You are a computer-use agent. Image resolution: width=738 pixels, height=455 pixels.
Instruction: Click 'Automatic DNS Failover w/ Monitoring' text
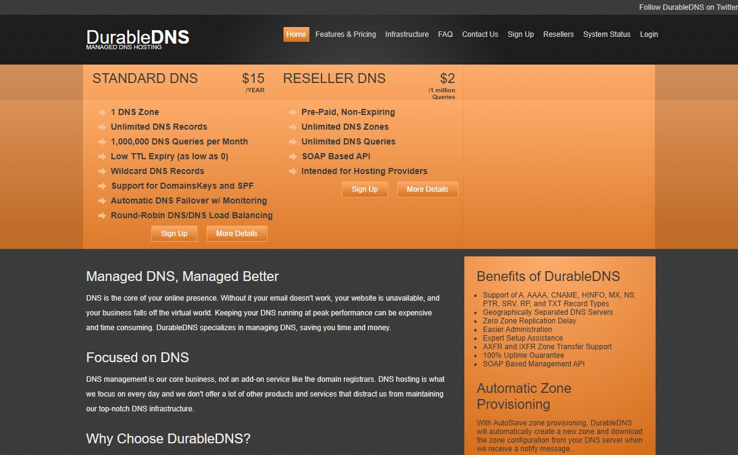coord(189,200)
